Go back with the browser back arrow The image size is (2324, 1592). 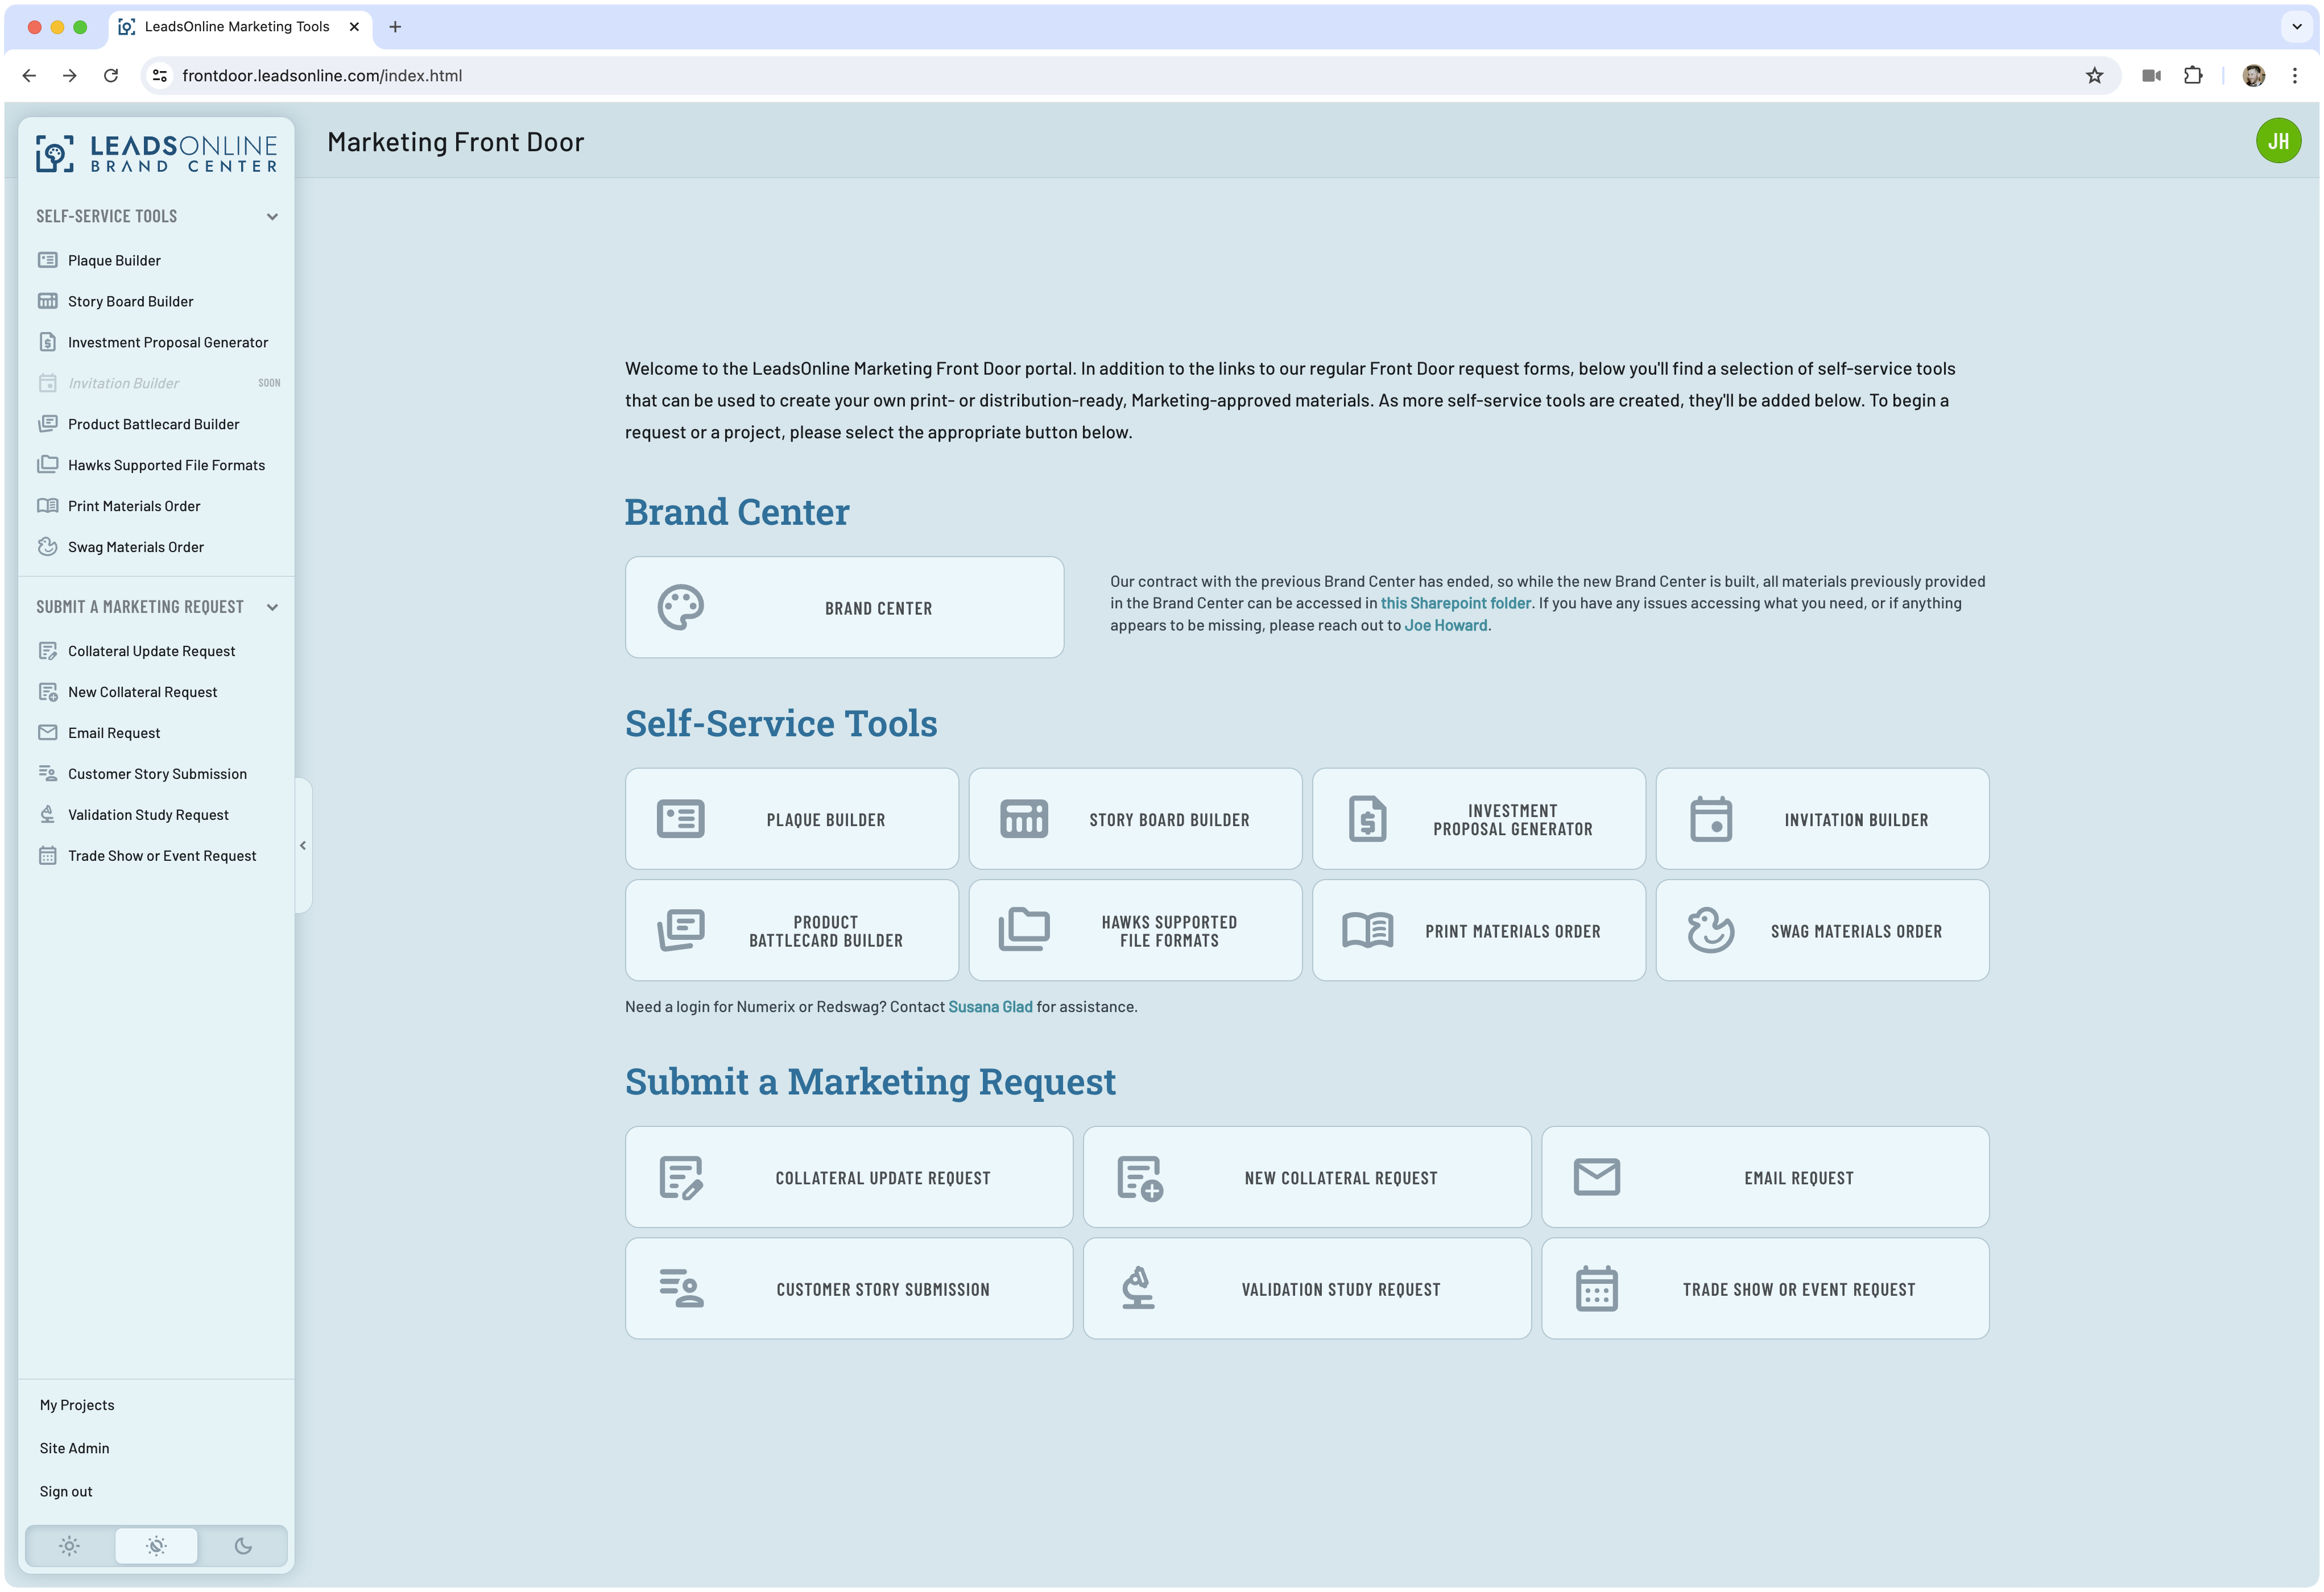click(29, 76)
